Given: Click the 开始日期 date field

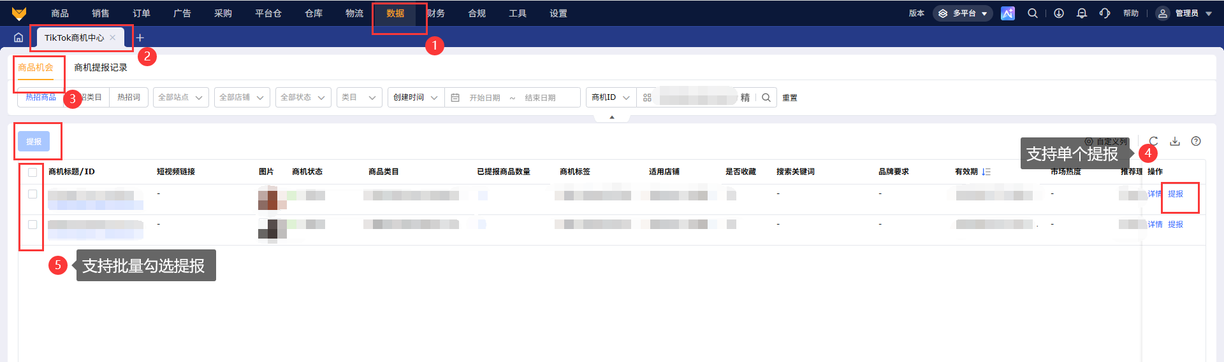Looking at the screenshot, I should pos(485,98).
